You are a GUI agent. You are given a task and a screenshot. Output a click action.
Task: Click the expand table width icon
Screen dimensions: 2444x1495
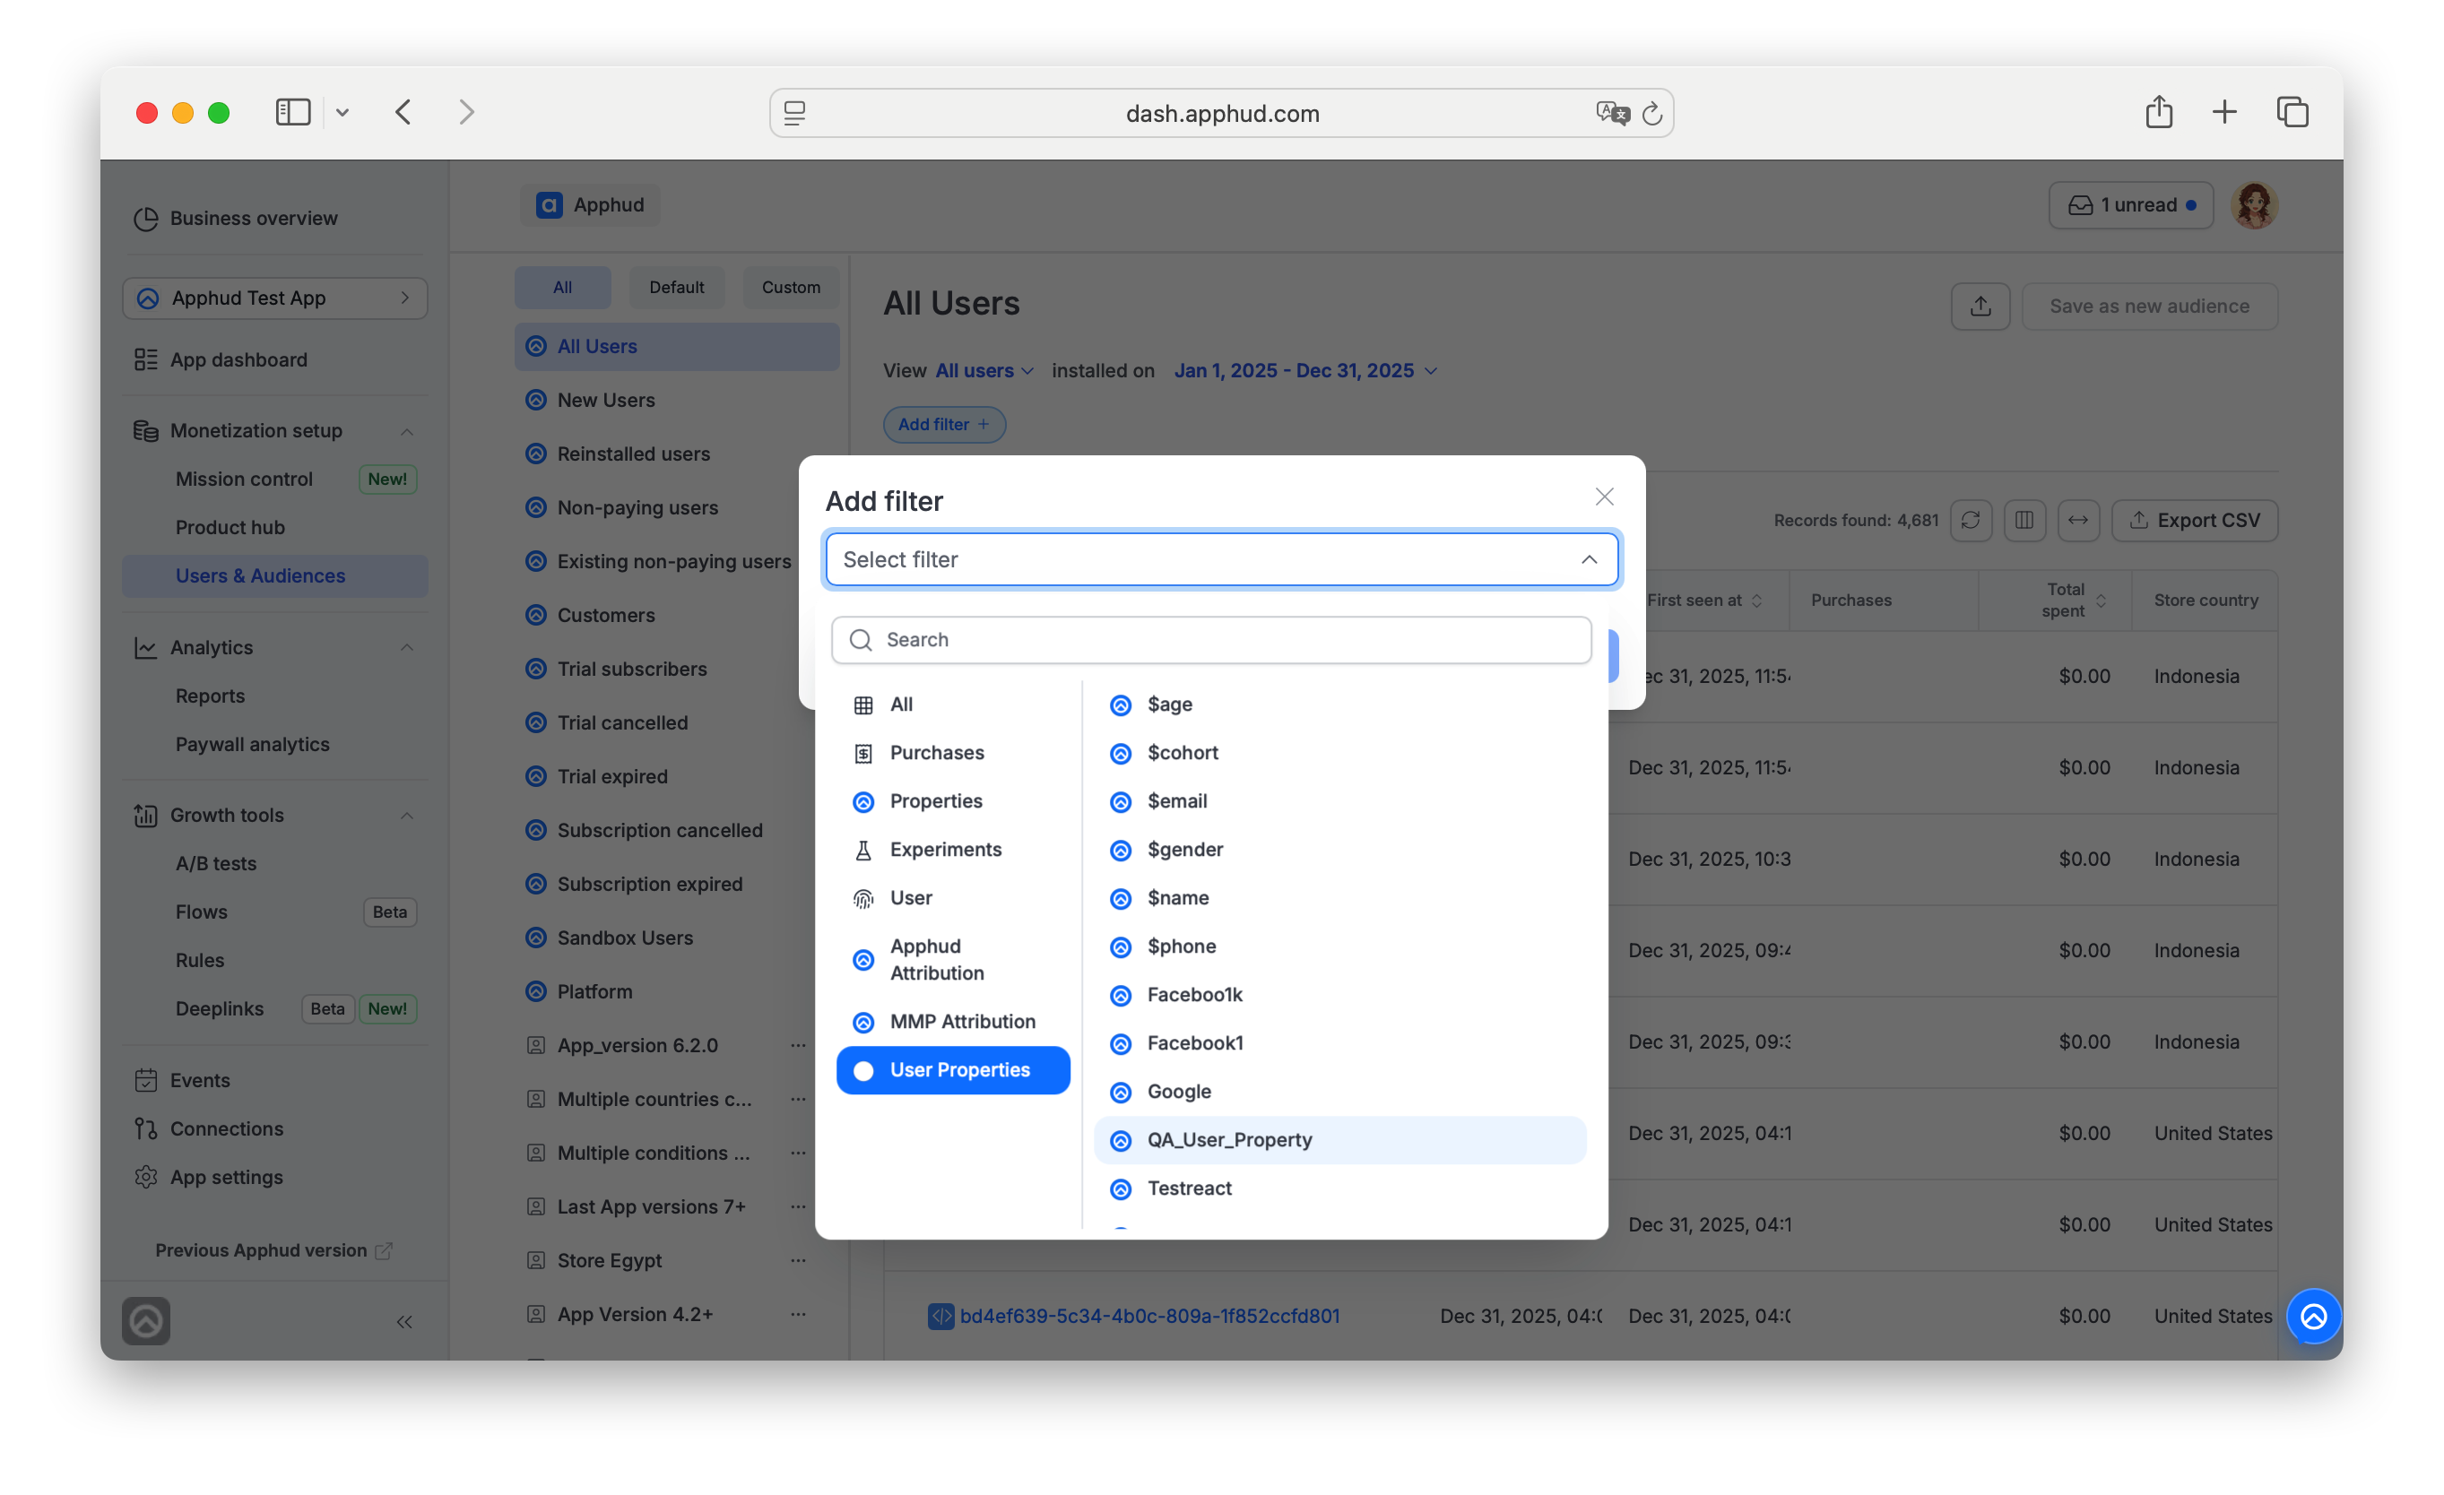[2077, 521]
